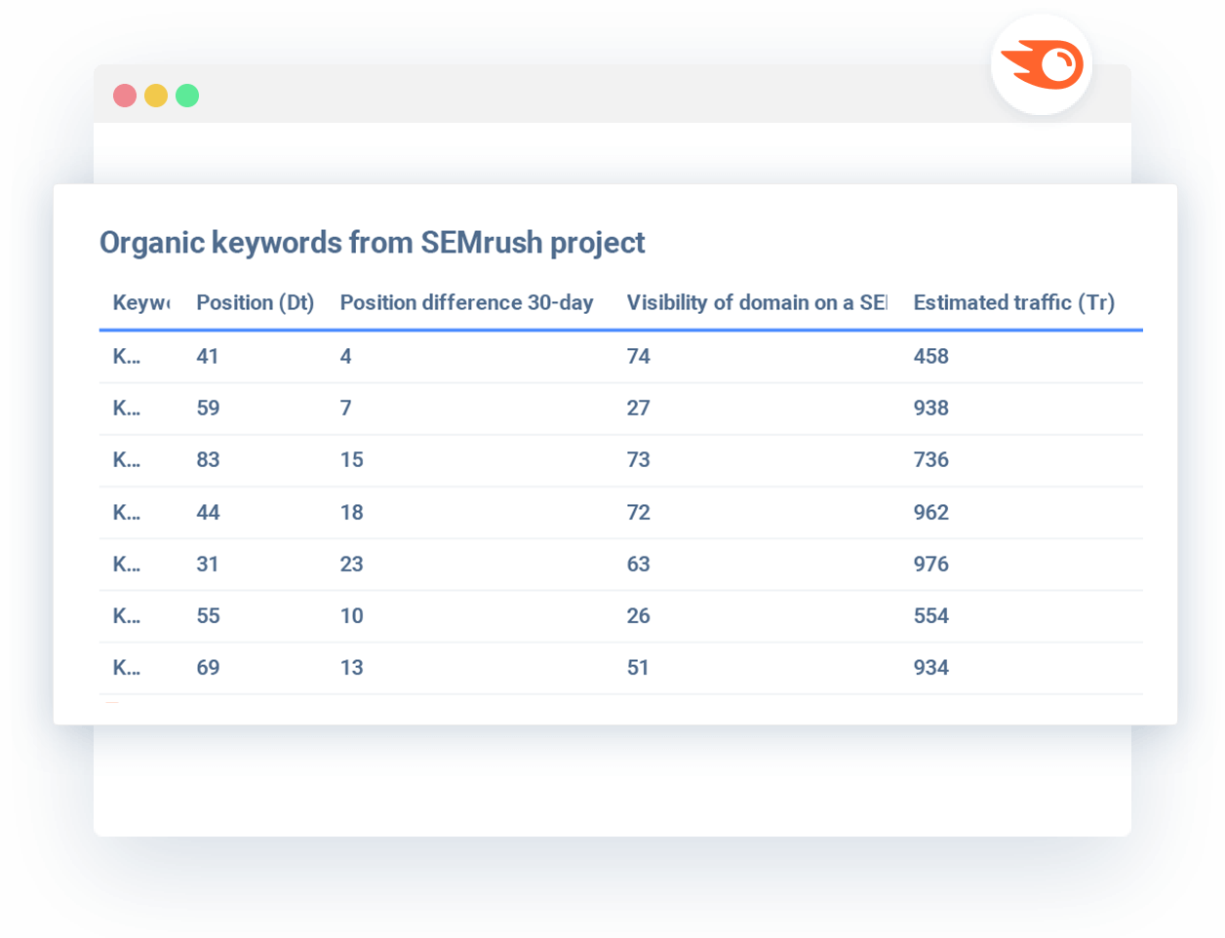The image size is (1225, 938).
Task: Click estimated traffic cell 976
Action: pyautogui.click(x=930, y=564)
